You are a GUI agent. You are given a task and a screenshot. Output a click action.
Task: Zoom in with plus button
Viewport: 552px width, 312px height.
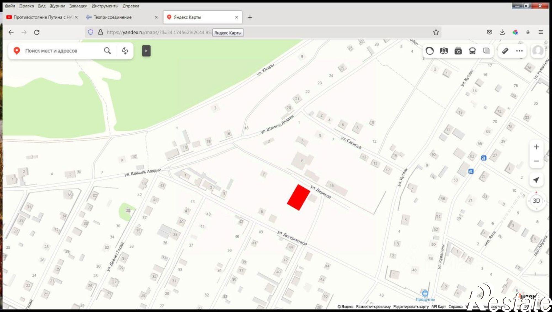point(536,147)
